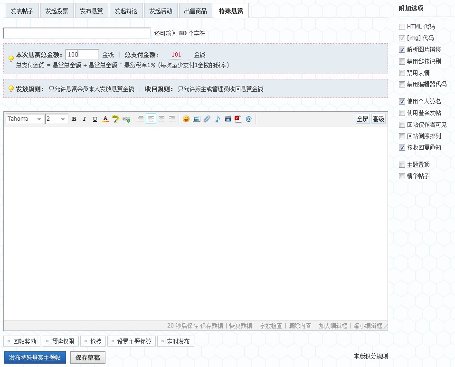Add an attachment with the paperclip icon

(x=207, y=119)
